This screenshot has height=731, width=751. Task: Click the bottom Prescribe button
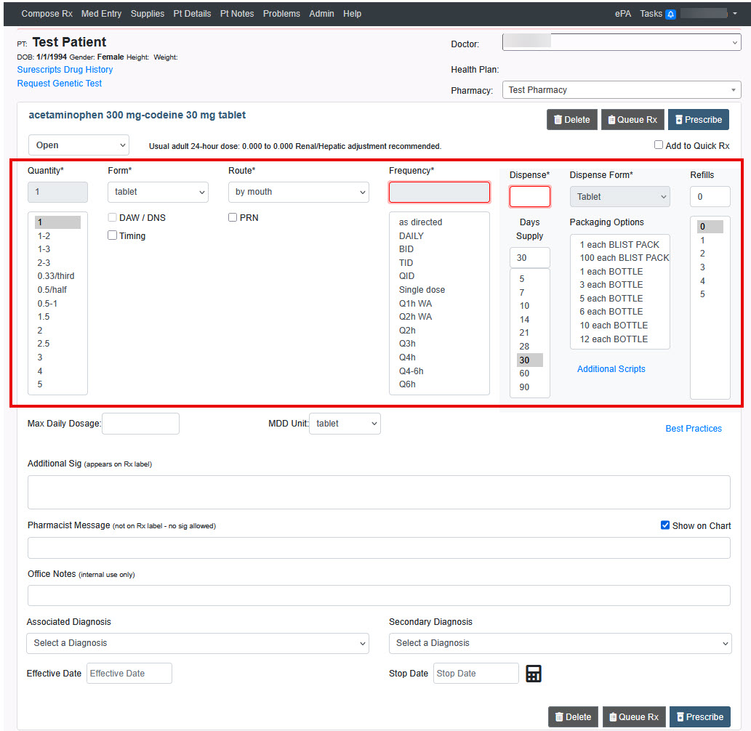click(x=699, y=716)
